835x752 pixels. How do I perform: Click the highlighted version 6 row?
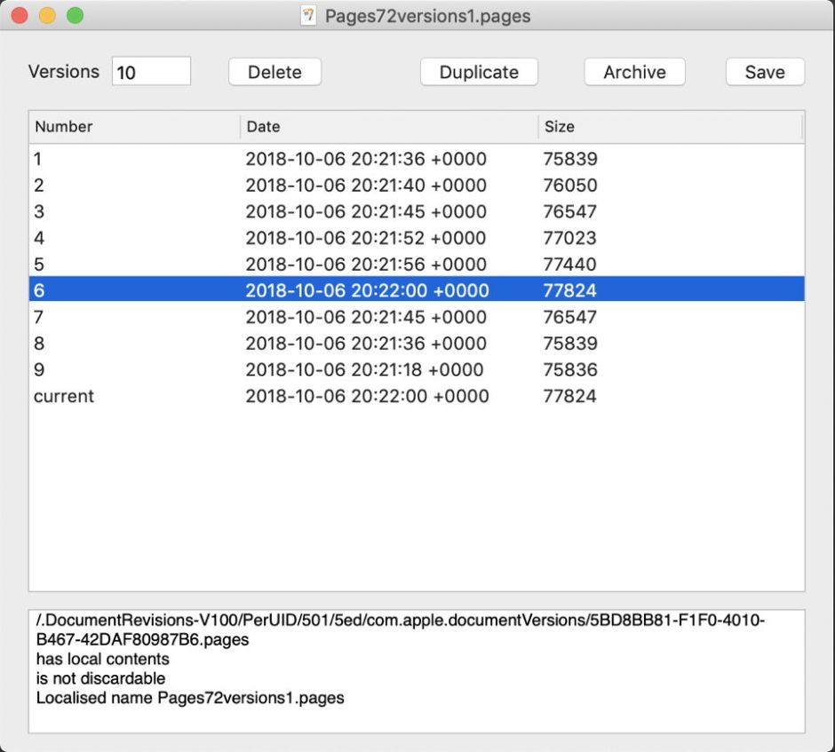coord(416,290)
